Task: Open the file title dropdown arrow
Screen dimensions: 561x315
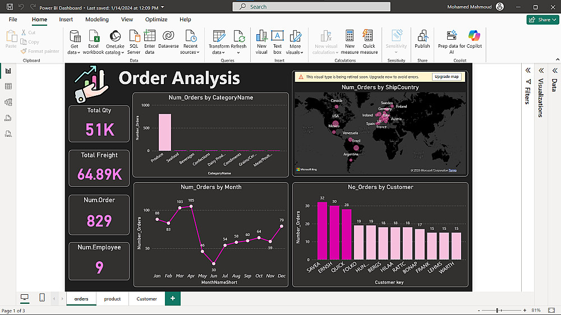Action: point(163,7)
